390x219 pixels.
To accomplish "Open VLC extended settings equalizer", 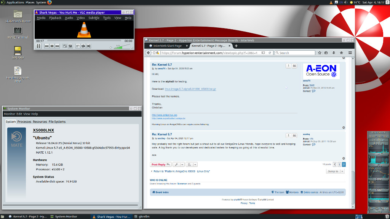I will [x=70, y=46].
